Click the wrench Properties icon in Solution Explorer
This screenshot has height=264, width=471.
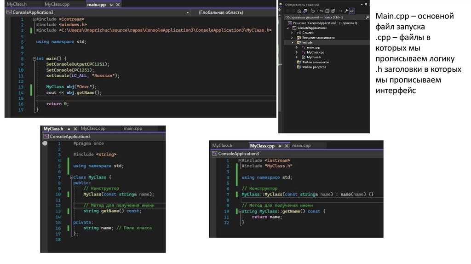pos(346,11)
